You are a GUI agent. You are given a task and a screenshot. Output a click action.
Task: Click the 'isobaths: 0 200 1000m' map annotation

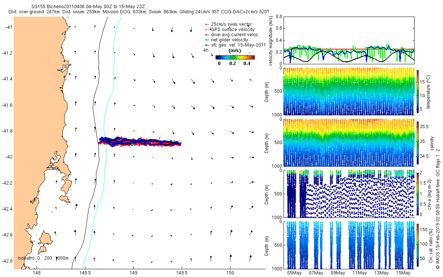pos(44,258)
